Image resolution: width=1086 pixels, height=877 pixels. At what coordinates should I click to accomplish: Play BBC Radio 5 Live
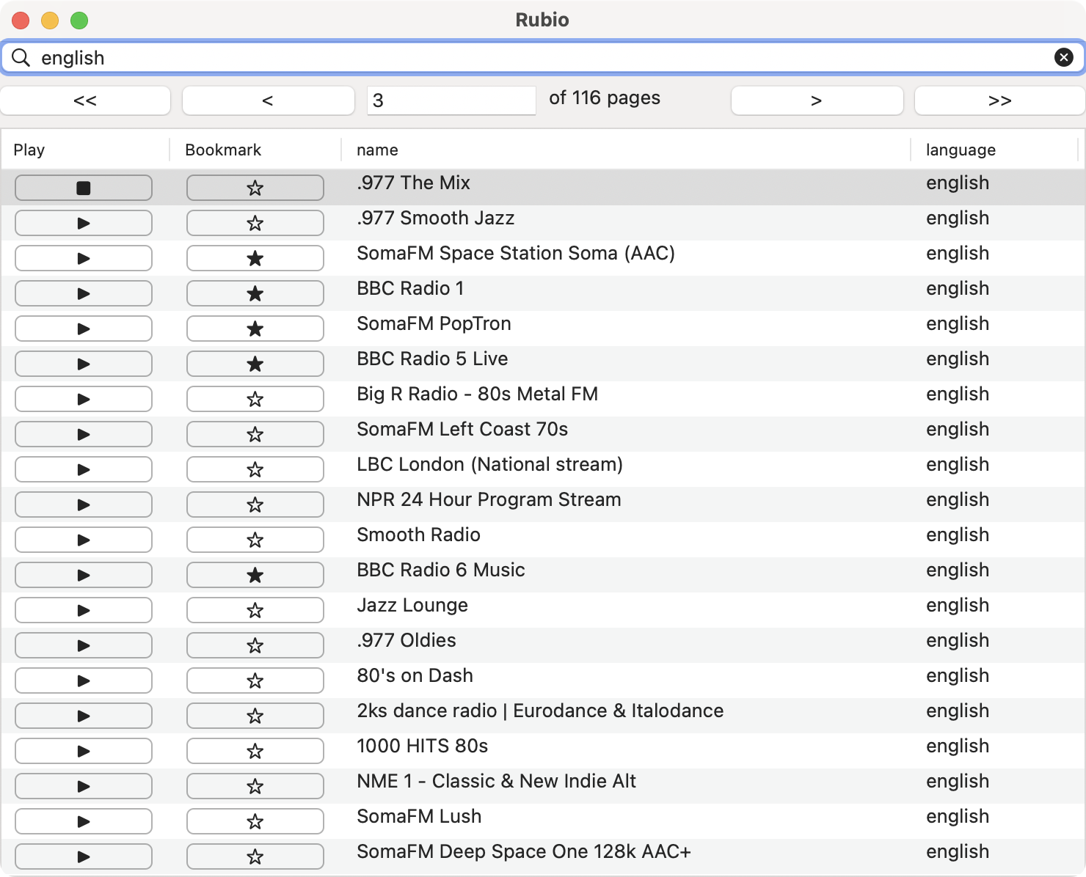coord(84,364)
